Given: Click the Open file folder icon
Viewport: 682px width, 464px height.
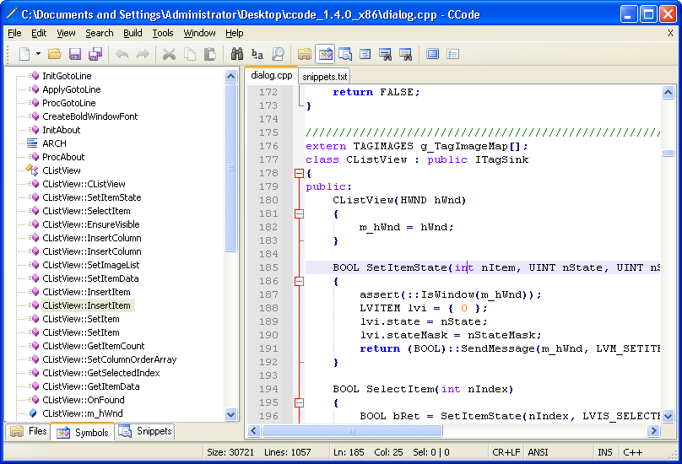Looking at the screenshot, I should [x=54, y=54].
